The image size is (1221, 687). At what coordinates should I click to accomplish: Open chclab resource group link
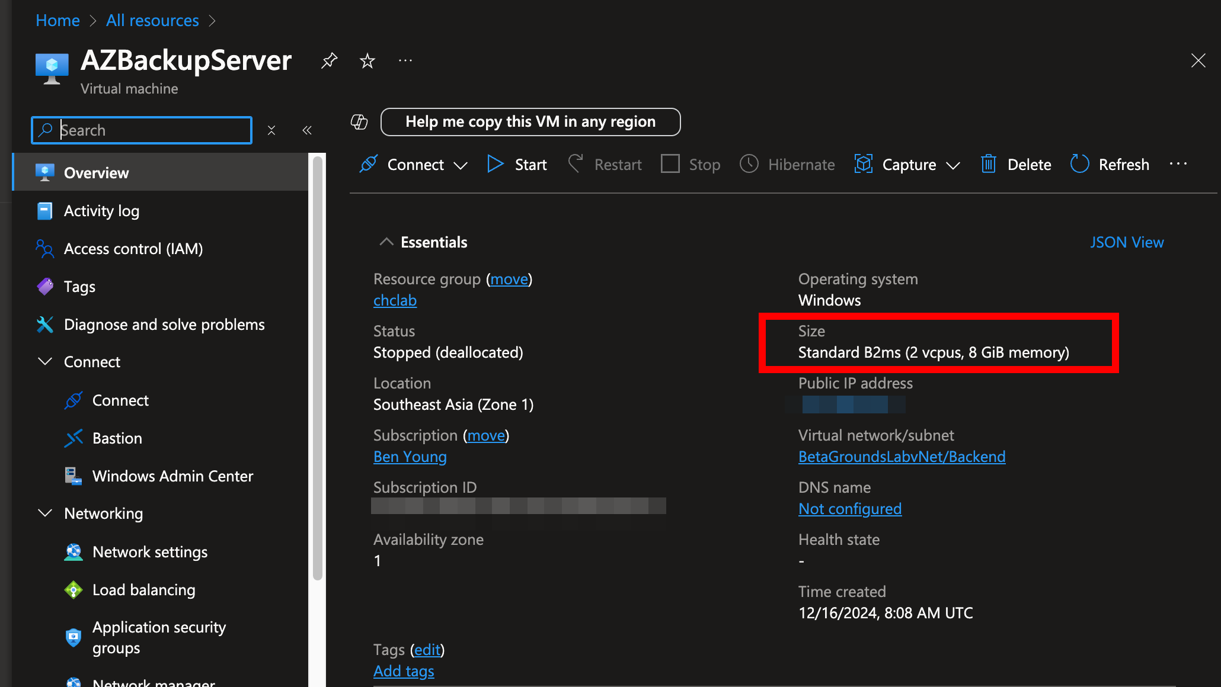click(x=395, y=300)
